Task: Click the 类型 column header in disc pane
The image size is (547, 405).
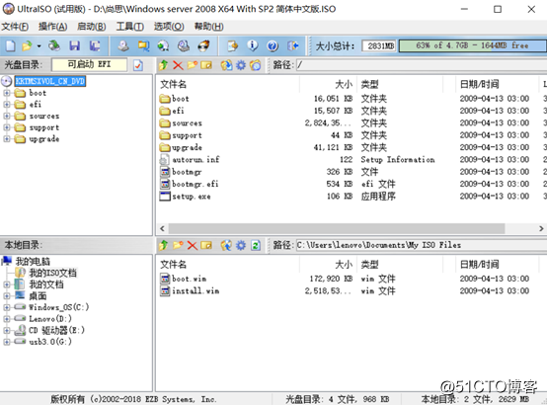Action: click(x=400, y=84)
